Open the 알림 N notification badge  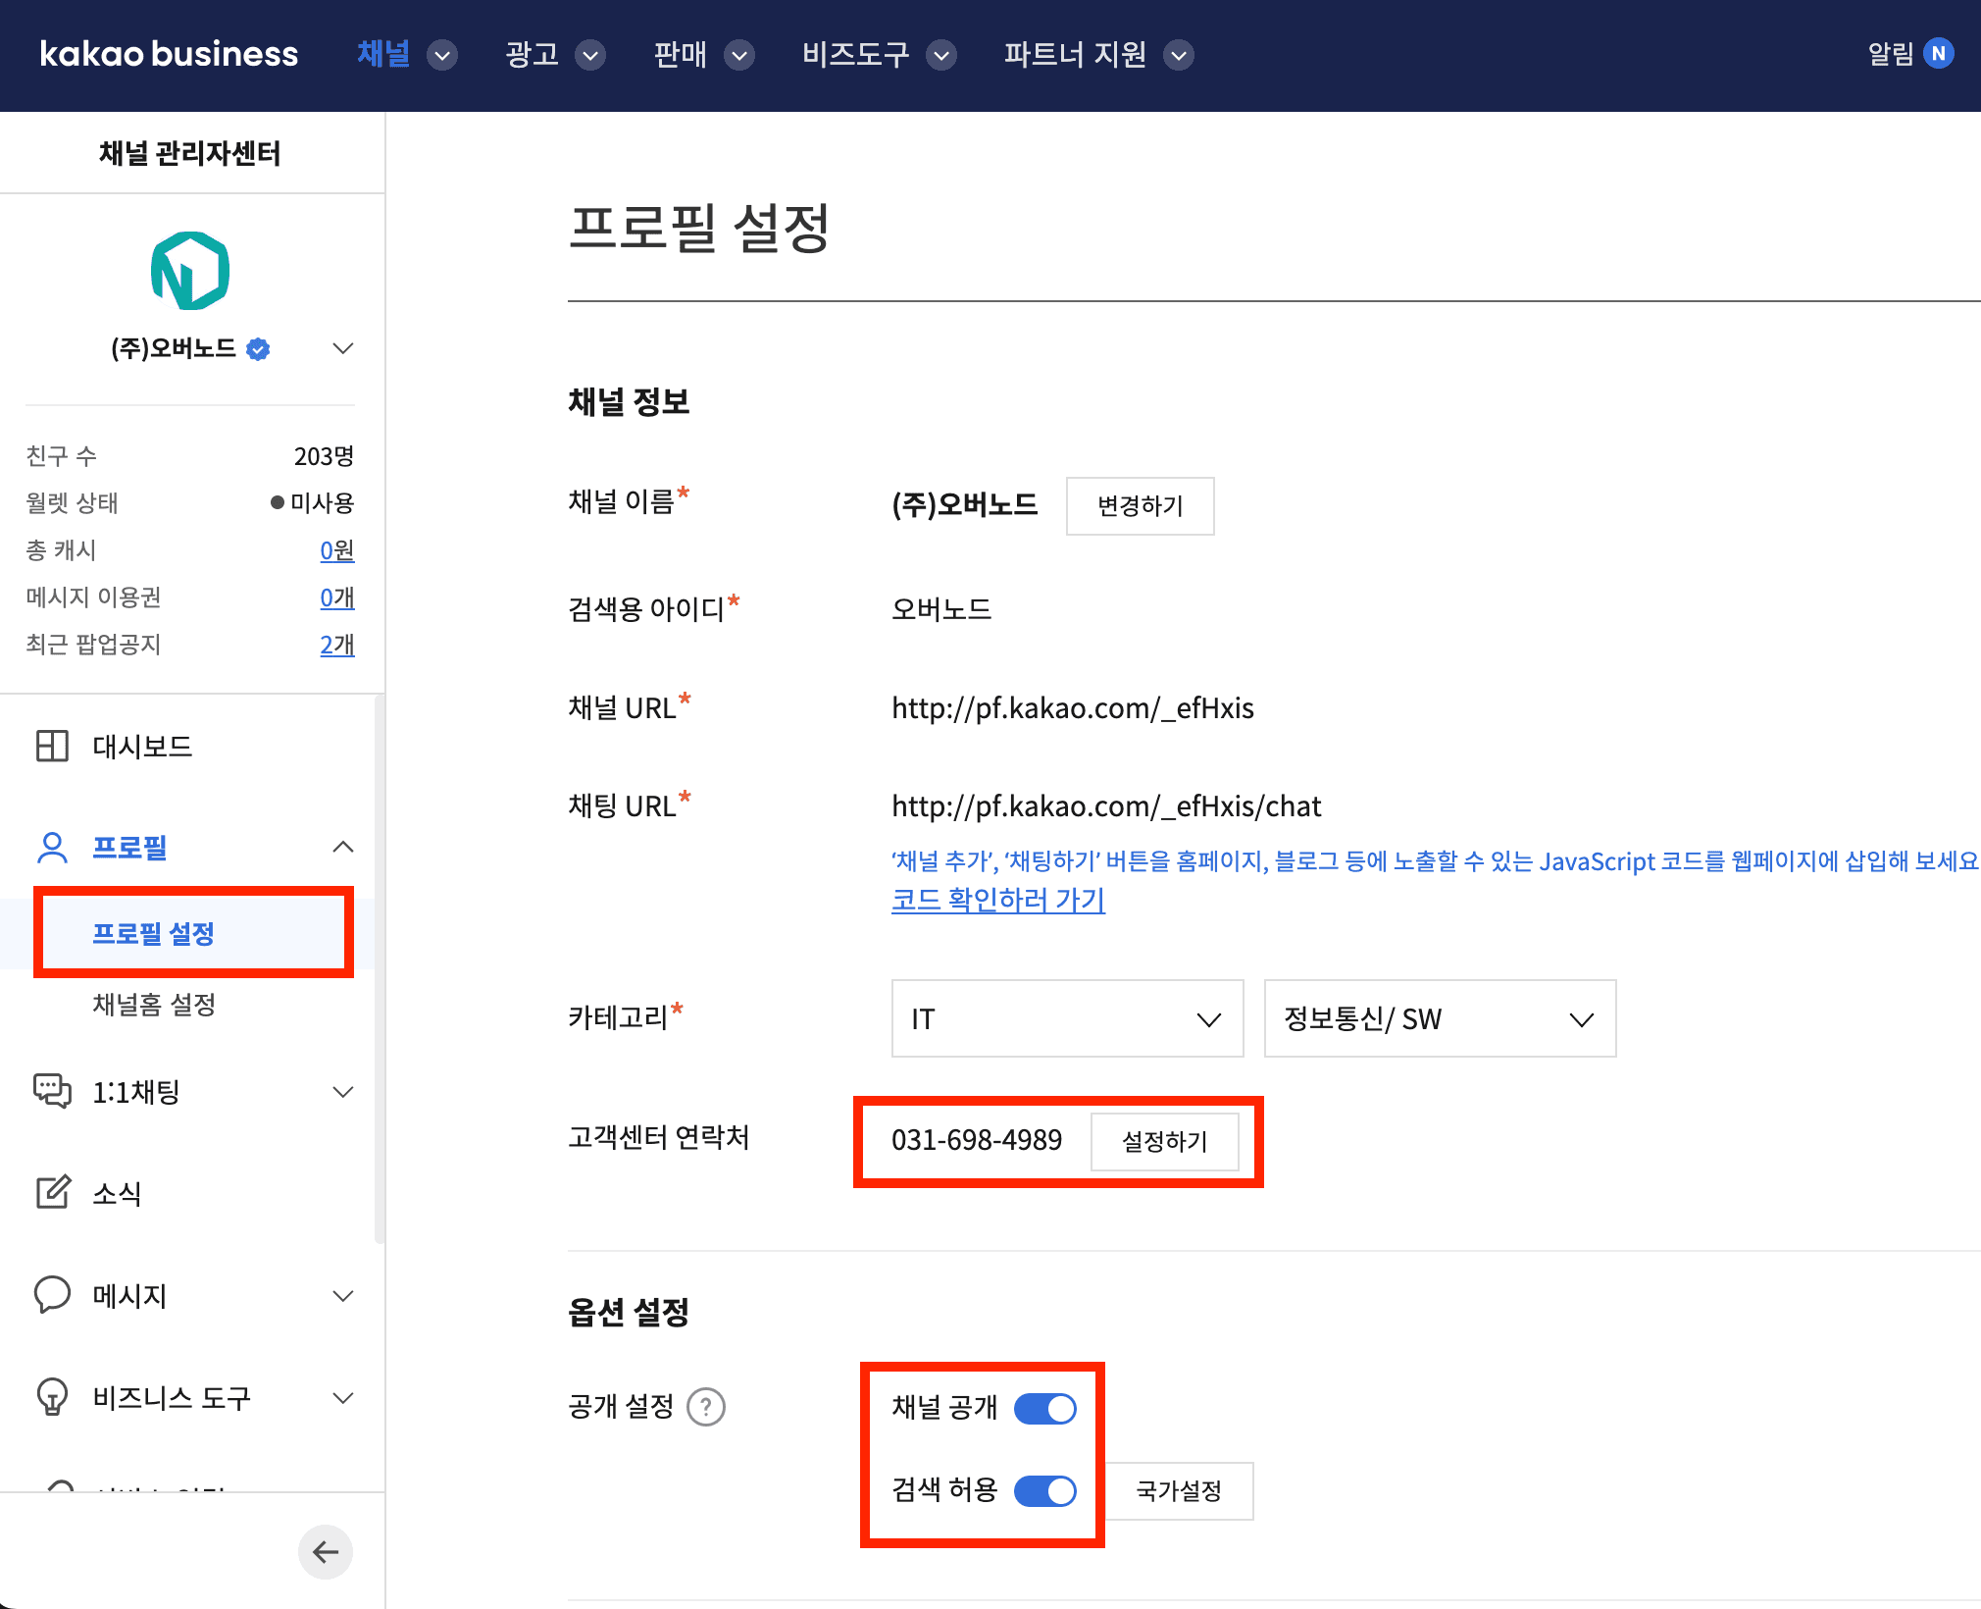click(x=1939, y=54)
